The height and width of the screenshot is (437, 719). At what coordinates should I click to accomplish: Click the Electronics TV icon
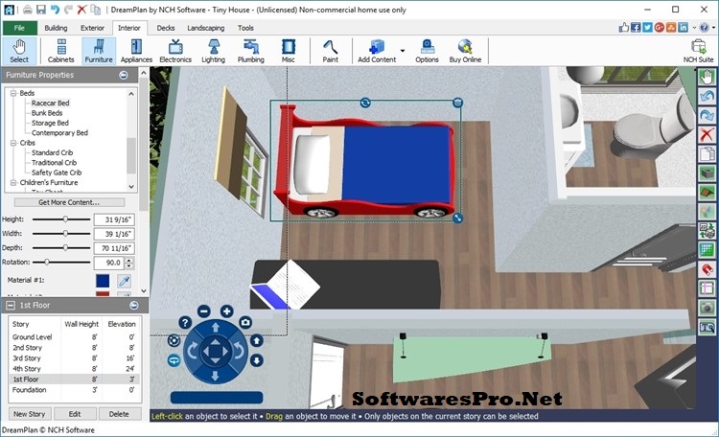[175, 50]
